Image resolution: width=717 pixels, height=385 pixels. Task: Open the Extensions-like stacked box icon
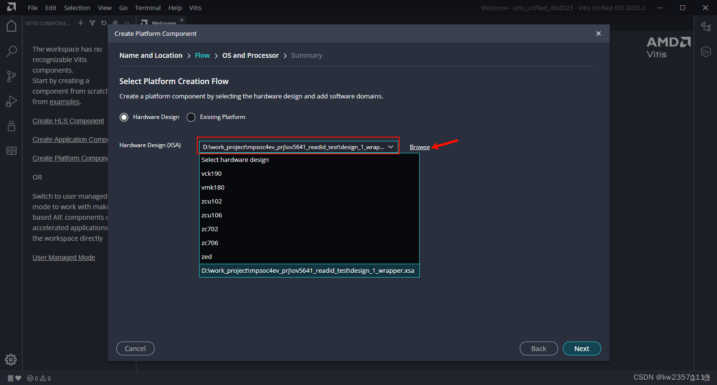pyautogui.click(x=11, y=126)
